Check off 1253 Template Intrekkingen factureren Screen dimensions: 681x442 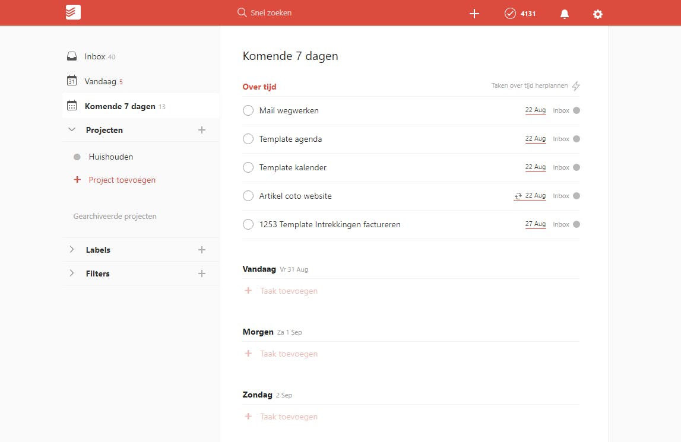248,224
